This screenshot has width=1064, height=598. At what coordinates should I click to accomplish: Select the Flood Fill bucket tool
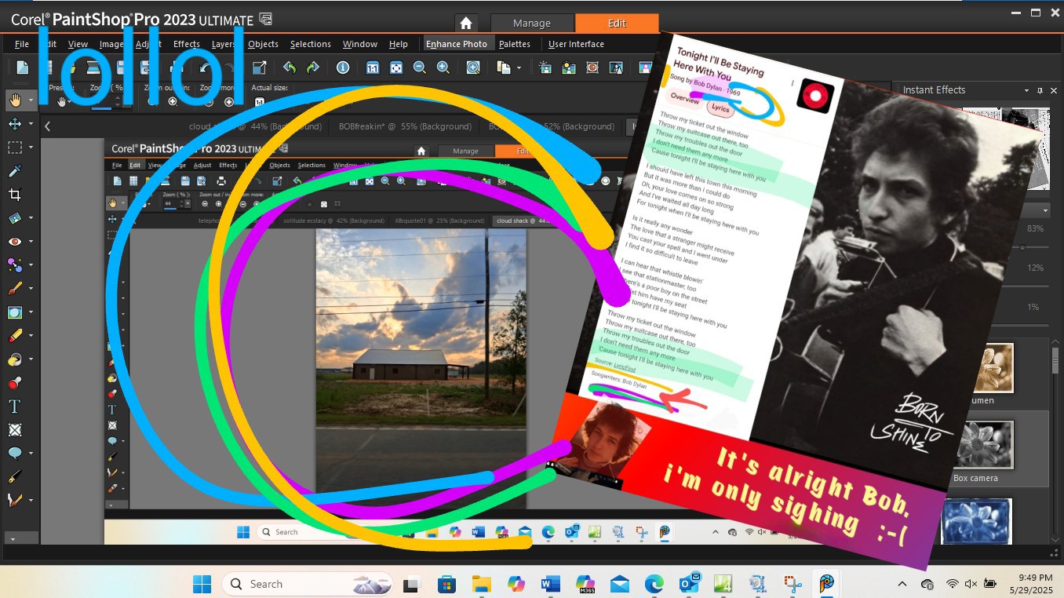(x=15, y=359)
